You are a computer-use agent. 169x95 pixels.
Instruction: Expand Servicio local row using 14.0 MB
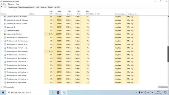tap(2, 75)
